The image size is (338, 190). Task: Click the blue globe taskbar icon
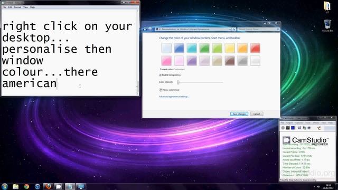(x=37, y=186)
